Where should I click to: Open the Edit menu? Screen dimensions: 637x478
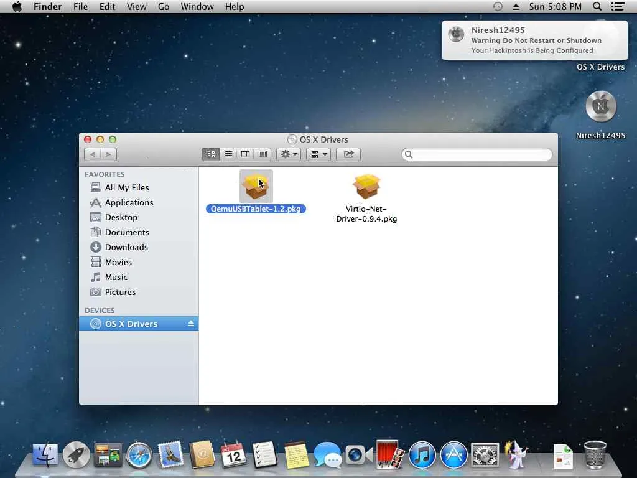click(107, 6)
